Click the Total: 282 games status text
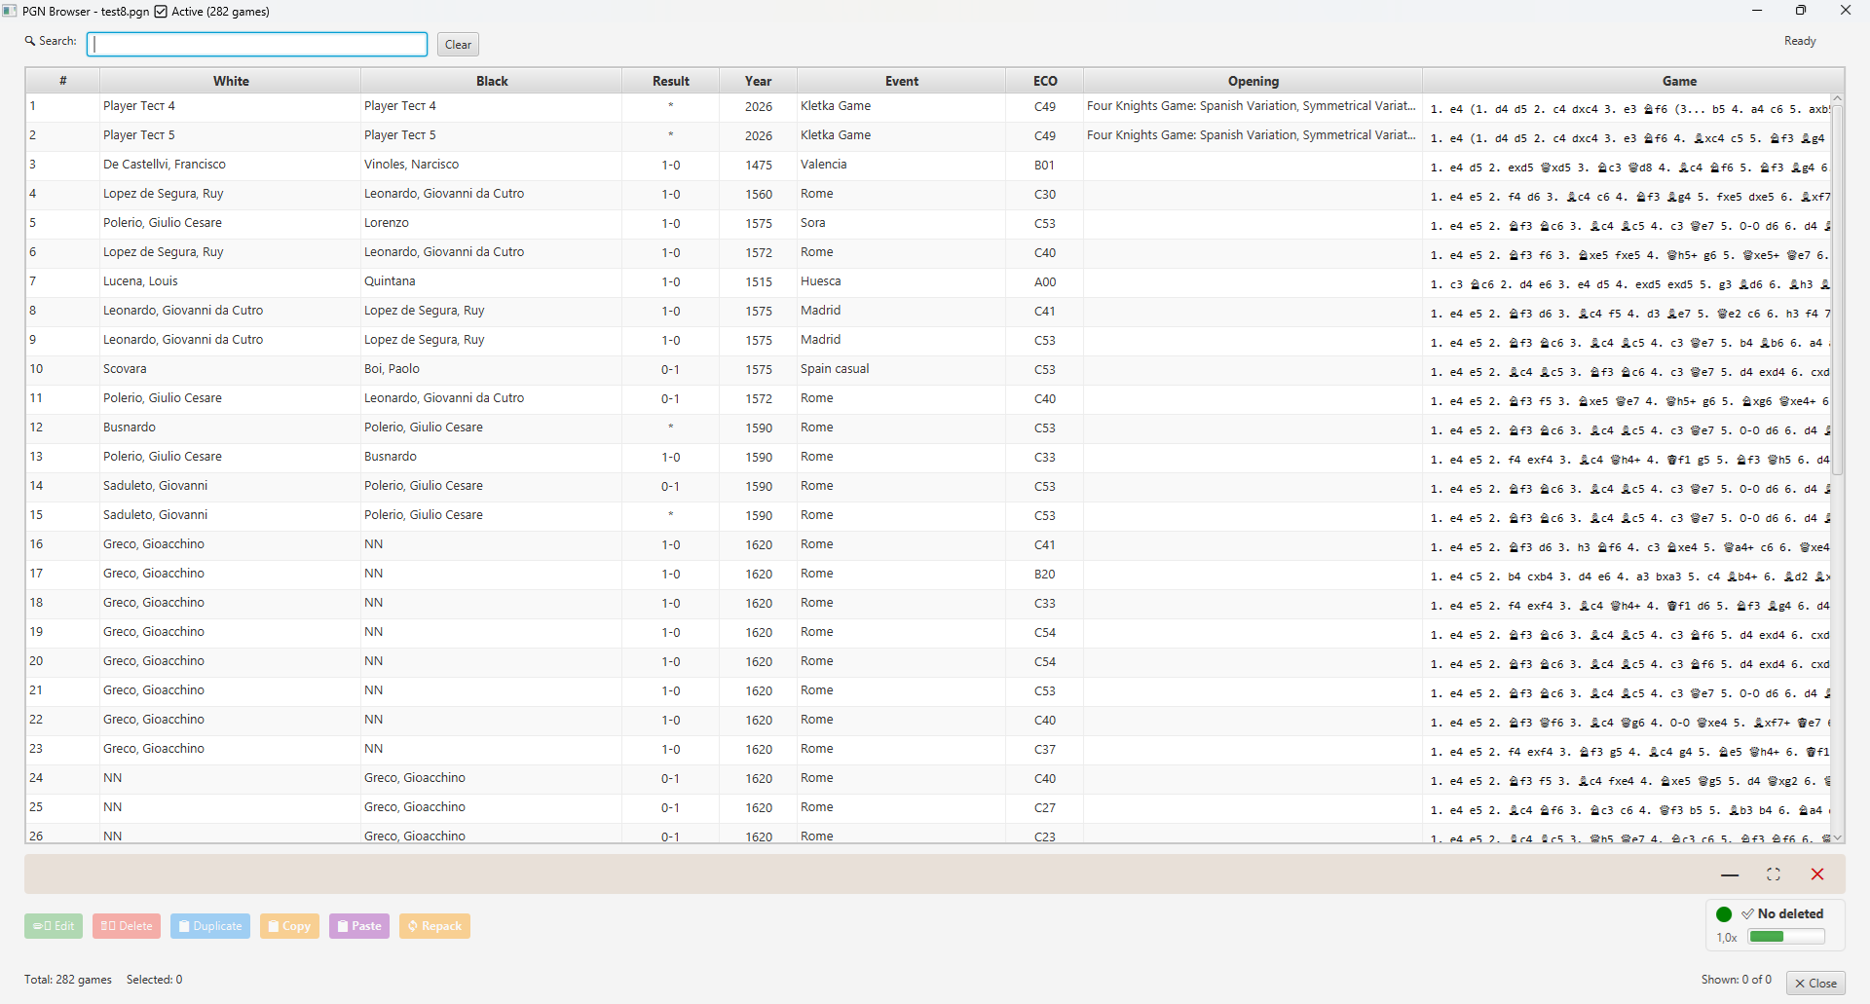The width and height of the screenshot is (1870, 1004). click(x=68, y=980)
